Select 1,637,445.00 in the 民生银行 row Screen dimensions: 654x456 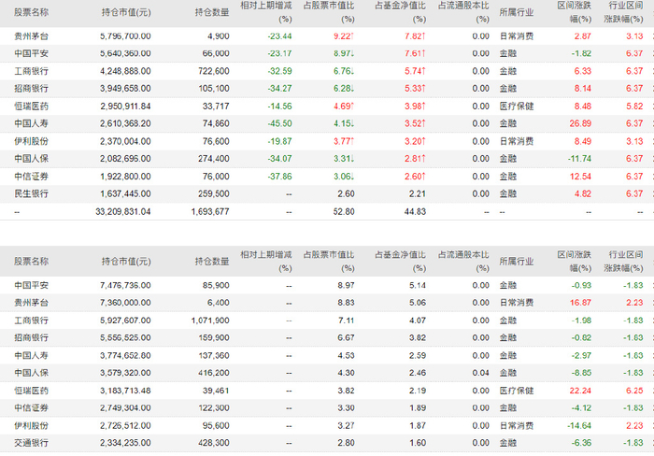(x=125, y=193)
